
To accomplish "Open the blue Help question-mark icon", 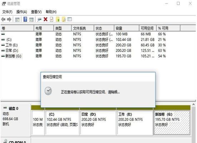I will (x=25, y=19).
